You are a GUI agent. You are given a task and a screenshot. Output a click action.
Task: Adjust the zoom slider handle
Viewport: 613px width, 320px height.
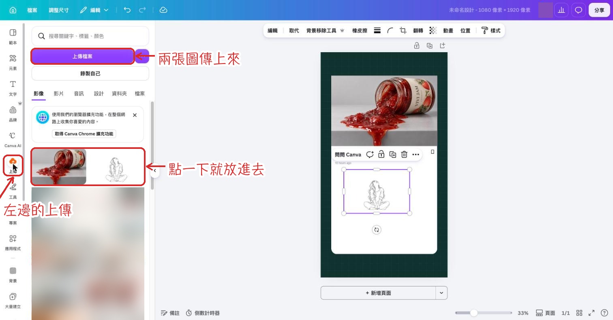coord(474,313)
